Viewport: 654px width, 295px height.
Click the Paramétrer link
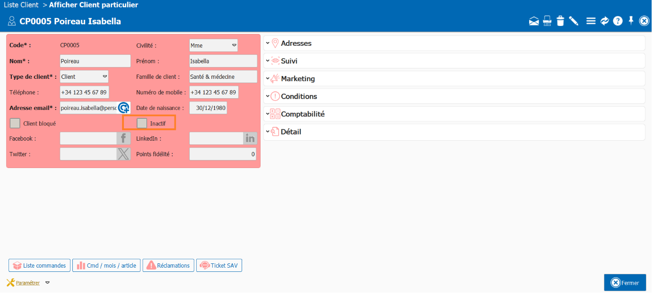(x=27, y=283)
